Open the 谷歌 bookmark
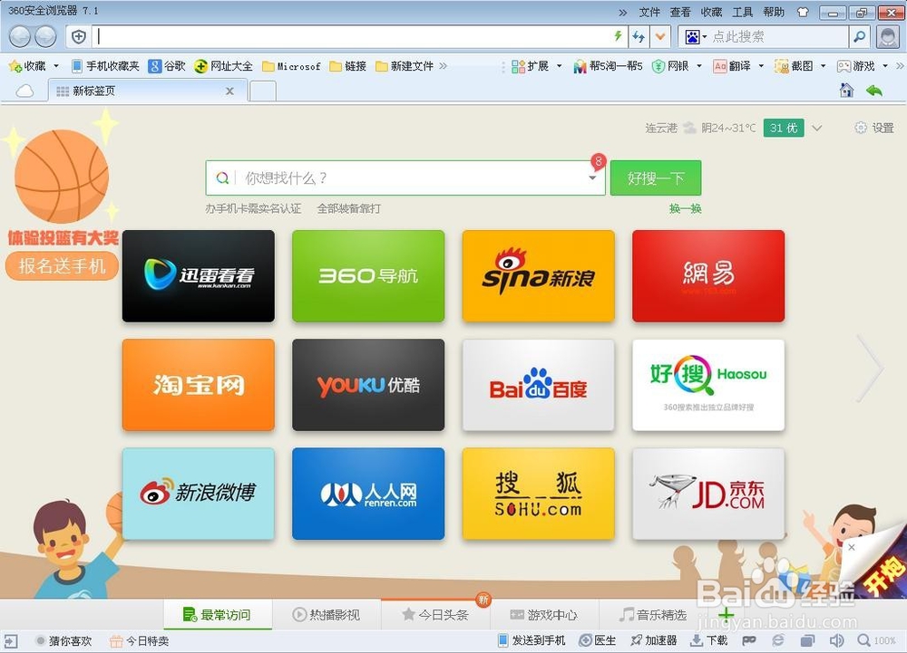This screenshot has height=653, width=907. click(167, 66)
